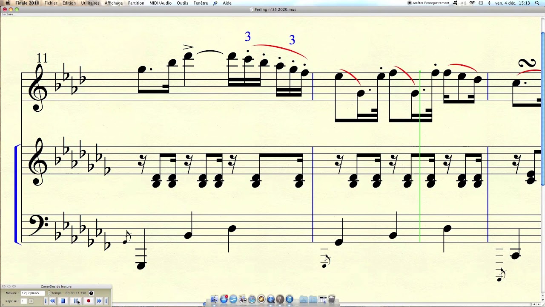
Task: Open the Fenêtre menu
Action: pyautogui.click(x=201, y=3)
